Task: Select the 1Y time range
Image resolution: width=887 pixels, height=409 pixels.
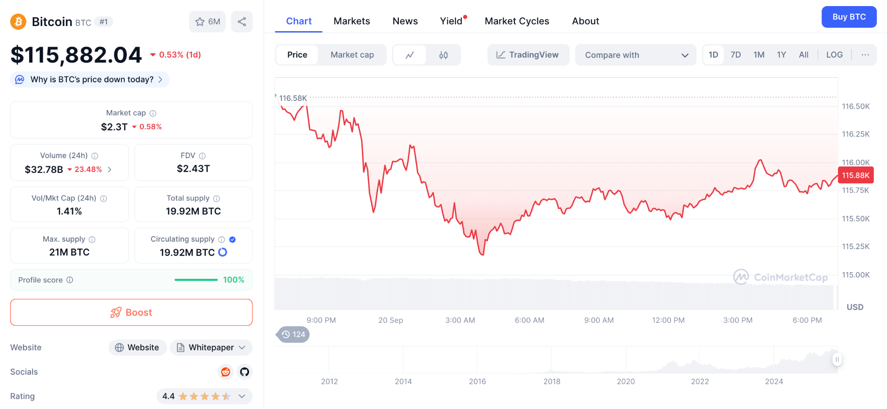Action: point(781,55)
